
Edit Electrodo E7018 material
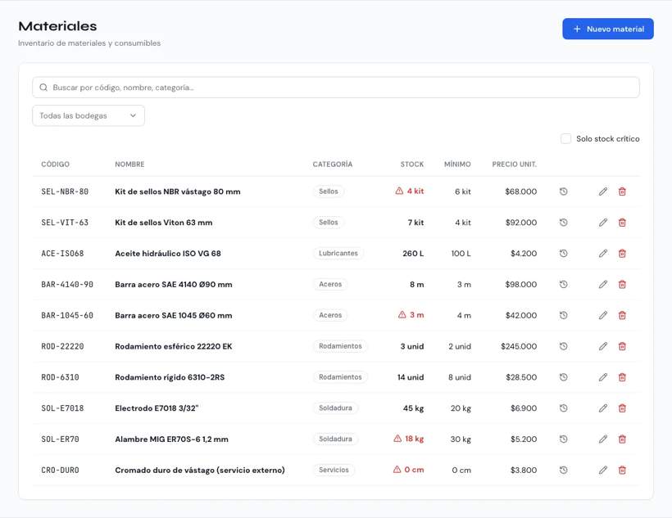pyautogui.click(x=603, y=408)
